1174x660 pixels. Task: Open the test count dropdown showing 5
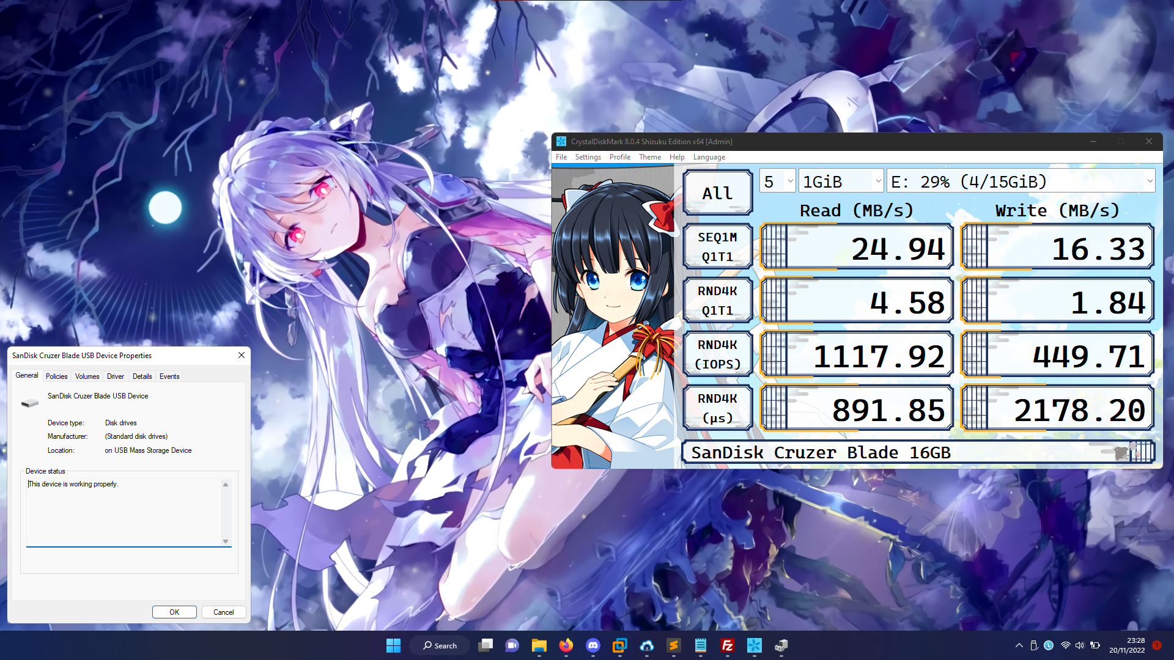pyautogui.click(x=778, y=182)
